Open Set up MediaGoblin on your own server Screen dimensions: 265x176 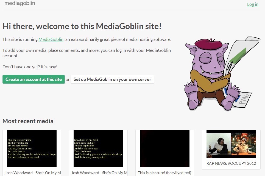112,79
